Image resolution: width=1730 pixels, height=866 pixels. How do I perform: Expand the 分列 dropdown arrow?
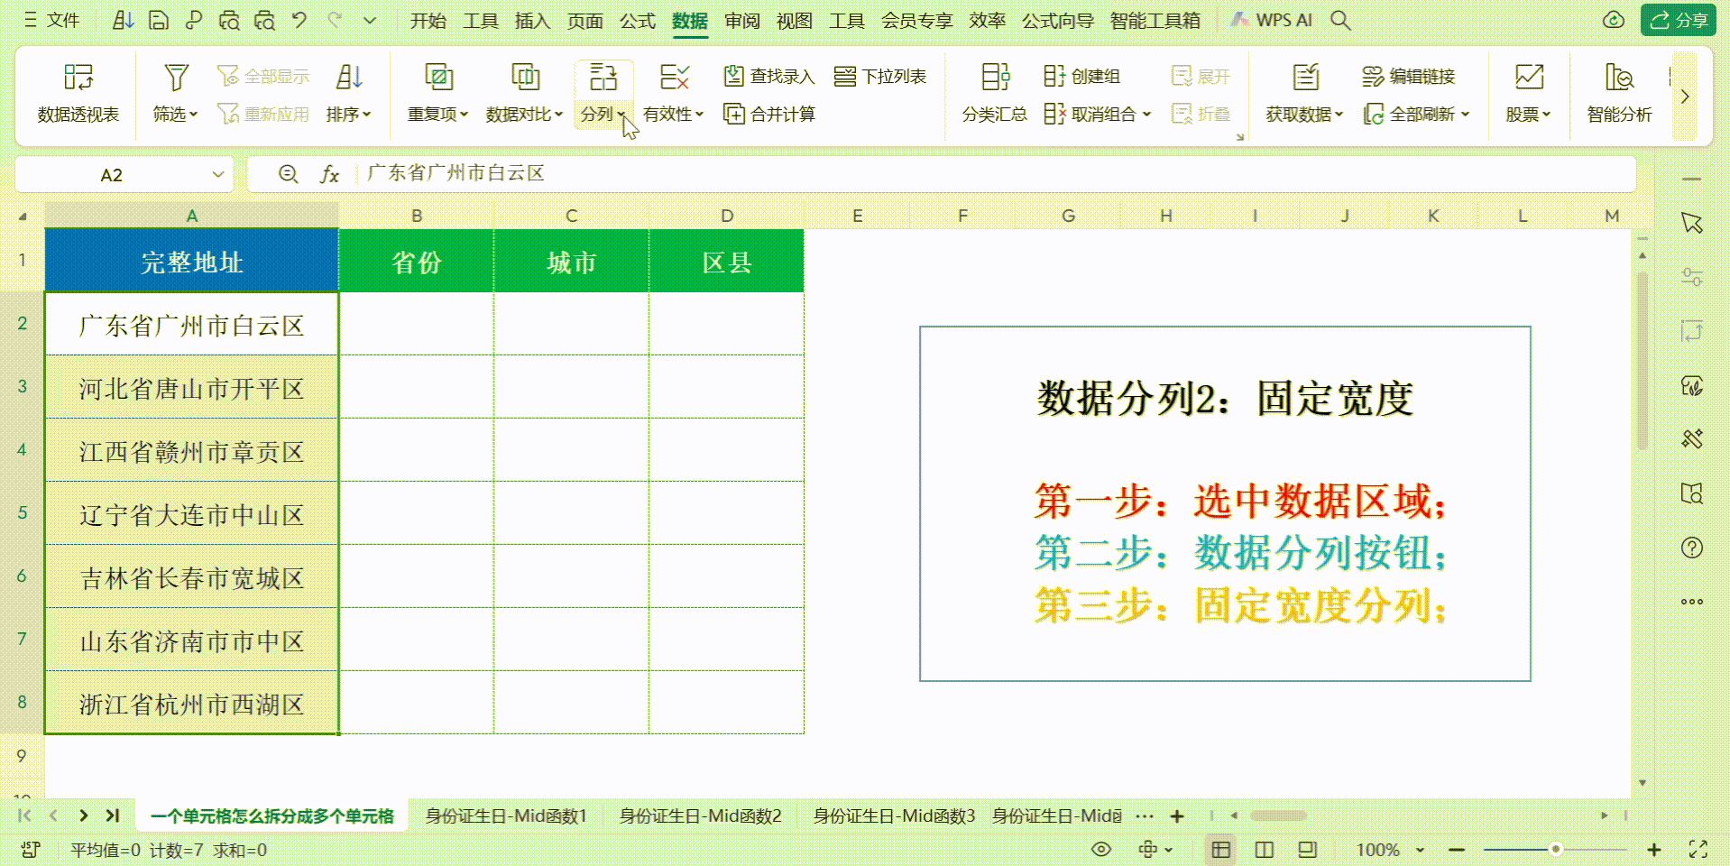[621, 115]
